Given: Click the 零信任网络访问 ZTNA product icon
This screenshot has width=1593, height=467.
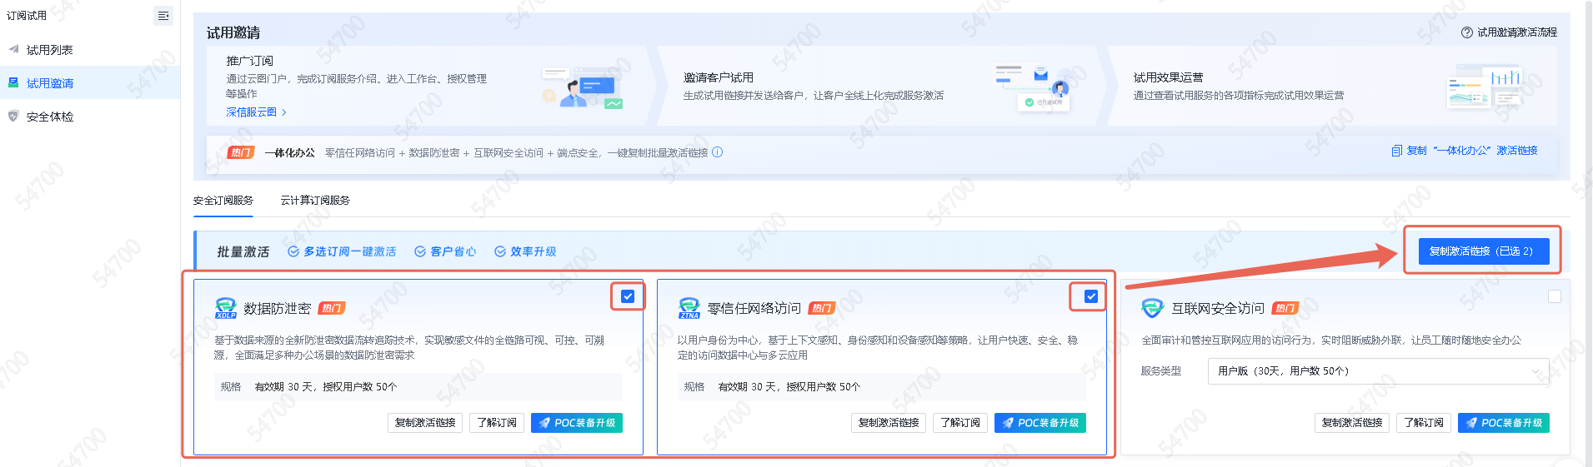Looking at the screenshot, I should point(689,308).
